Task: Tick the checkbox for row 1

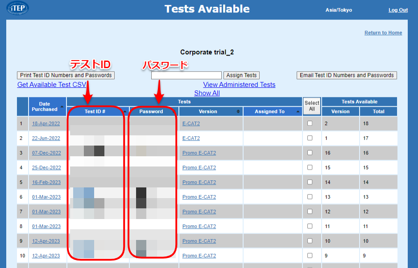Action: point(310,123)
